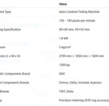Screen dimensions: 109x106
Task: Select the Precision metering accuracy cell
Action: click(x=84, y=100)
